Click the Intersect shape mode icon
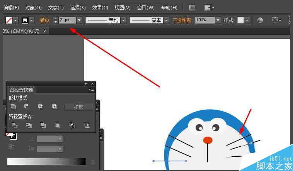The image size is (293, 171). 41,107
